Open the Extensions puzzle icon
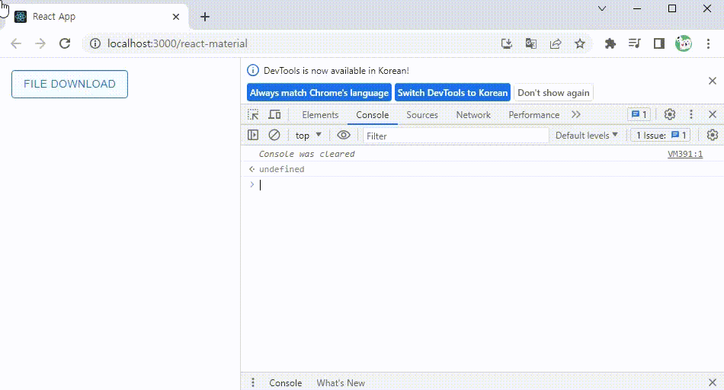The height and width of the screenshot is (390, 724). [x=610, y=43]
